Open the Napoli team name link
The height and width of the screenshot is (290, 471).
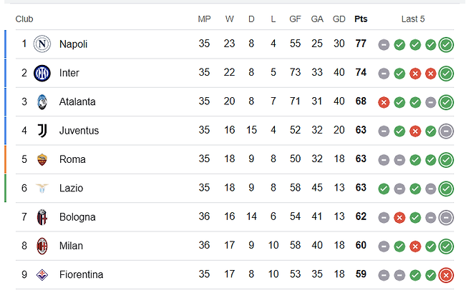click(x=73, y=44)
